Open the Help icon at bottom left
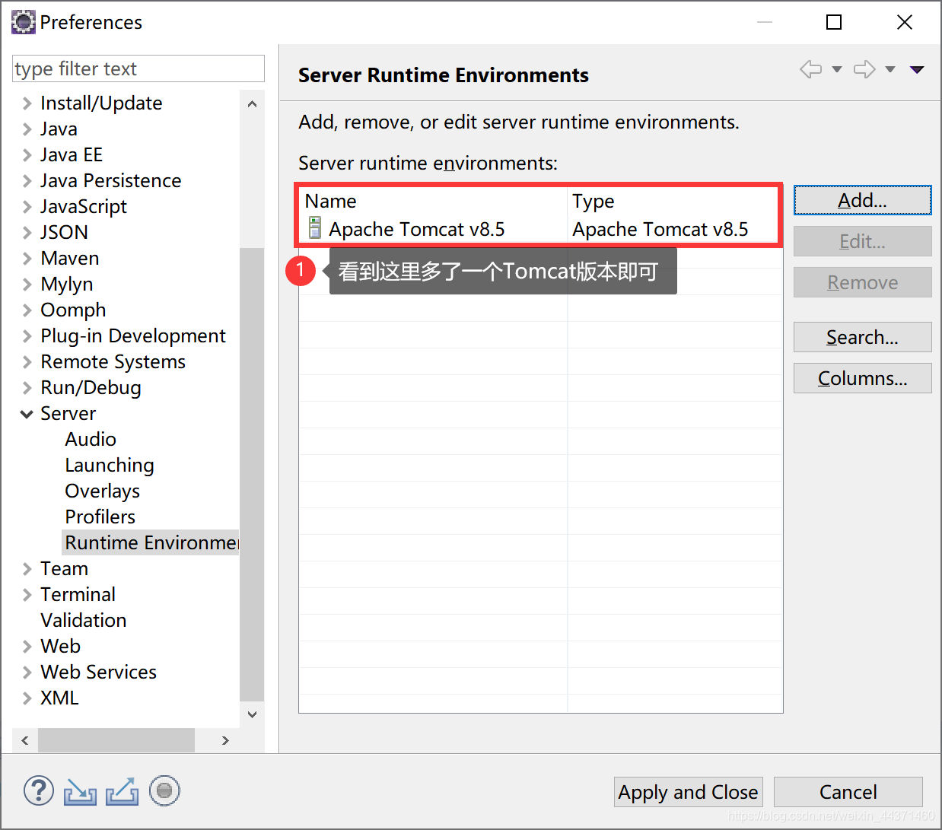 (x=39, y=791)
